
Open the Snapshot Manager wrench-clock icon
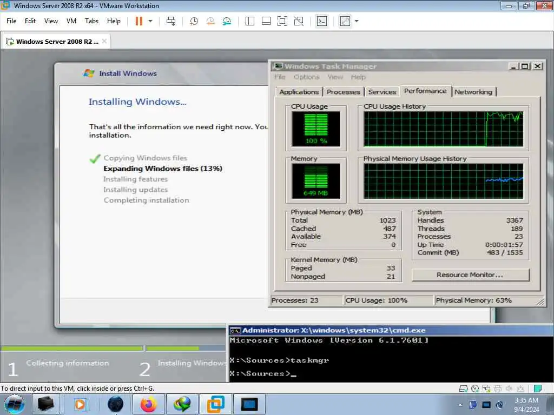227,21
